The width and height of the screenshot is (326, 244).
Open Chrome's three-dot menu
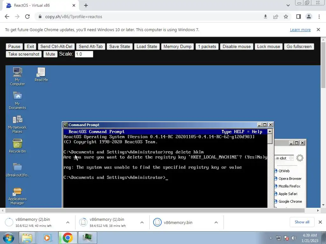319,17
